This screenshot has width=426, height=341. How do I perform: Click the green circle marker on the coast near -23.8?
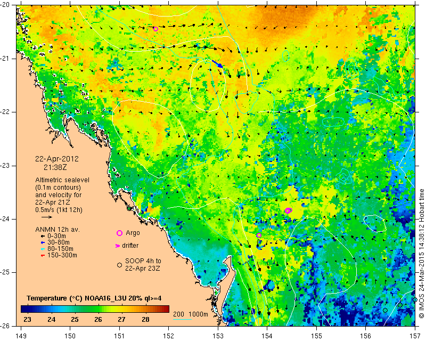[129, 208]
